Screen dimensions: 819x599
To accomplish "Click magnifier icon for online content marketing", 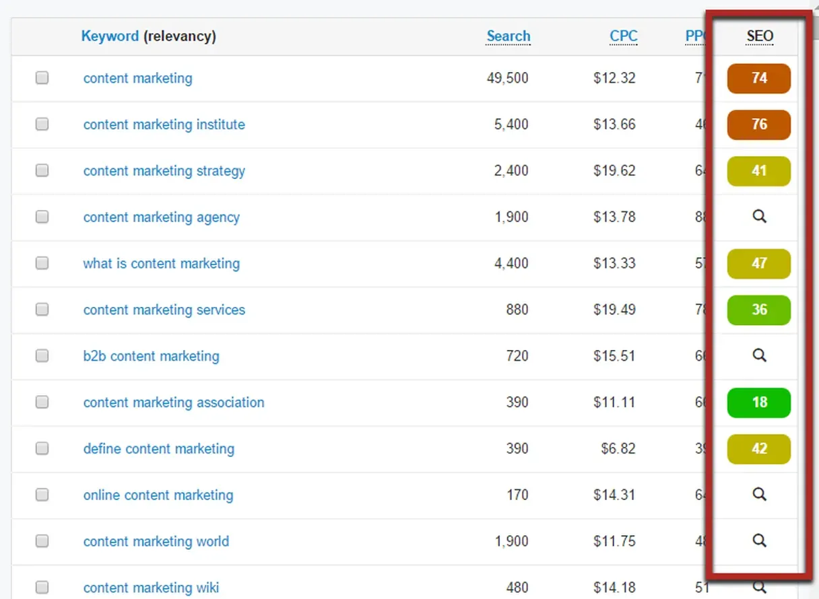I will [759, 495].
